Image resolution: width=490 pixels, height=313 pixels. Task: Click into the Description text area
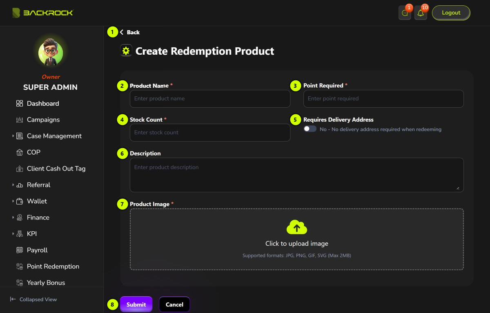297,175
